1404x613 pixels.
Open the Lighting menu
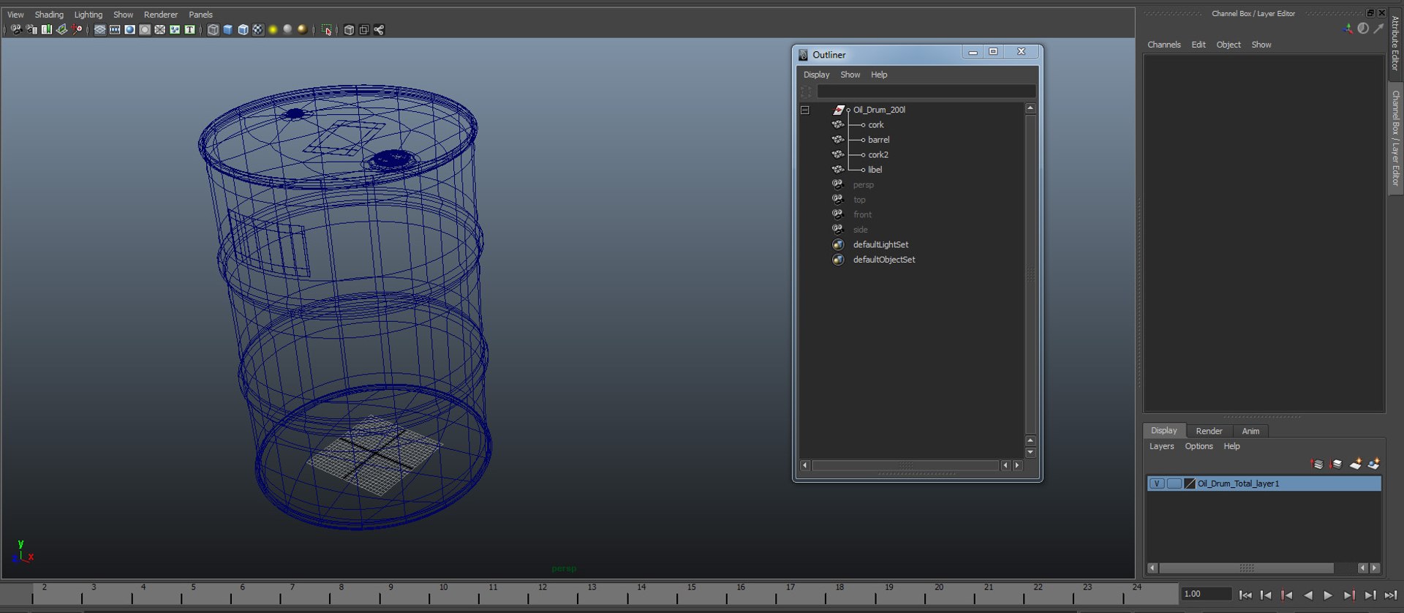point(88,15)
